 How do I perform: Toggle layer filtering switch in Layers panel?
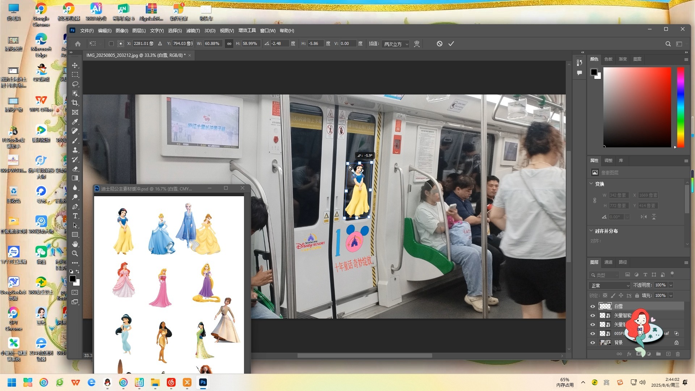[x=672, y=274]
